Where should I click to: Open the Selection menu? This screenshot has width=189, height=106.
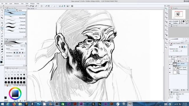tap(17, 4)
